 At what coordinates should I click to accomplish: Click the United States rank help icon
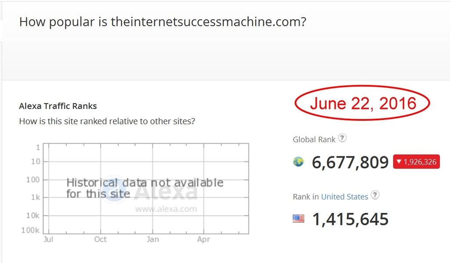(375, 195)
